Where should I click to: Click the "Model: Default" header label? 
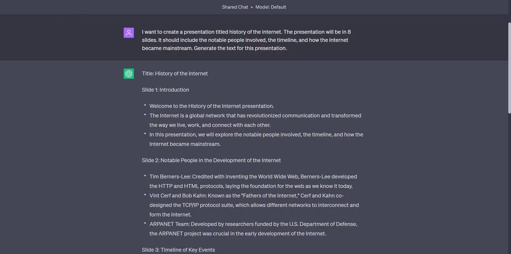(x=271, y=7)
